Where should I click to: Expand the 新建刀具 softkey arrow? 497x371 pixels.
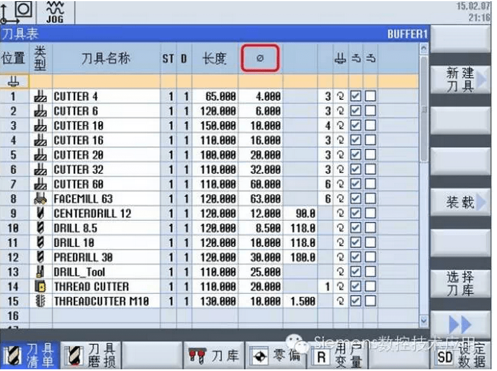point(482,80)
